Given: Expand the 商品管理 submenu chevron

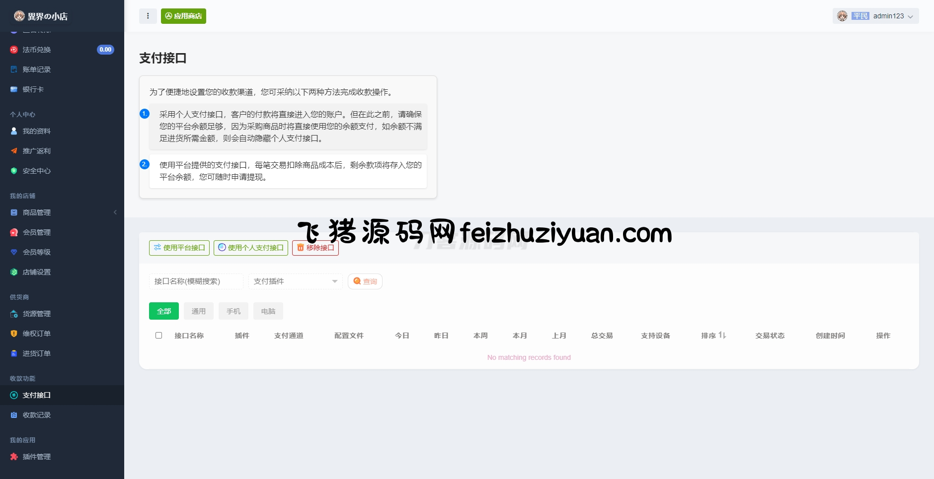Looking at the screenshot, I should 115,212.
